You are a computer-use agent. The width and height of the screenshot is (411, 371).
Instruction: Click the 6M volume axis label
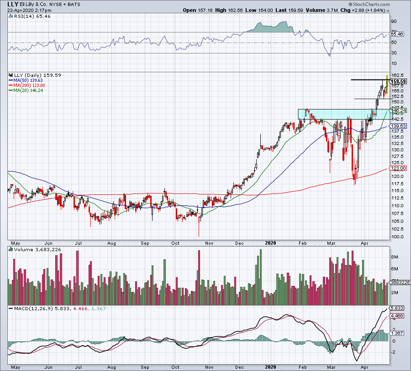pos(395,269)
